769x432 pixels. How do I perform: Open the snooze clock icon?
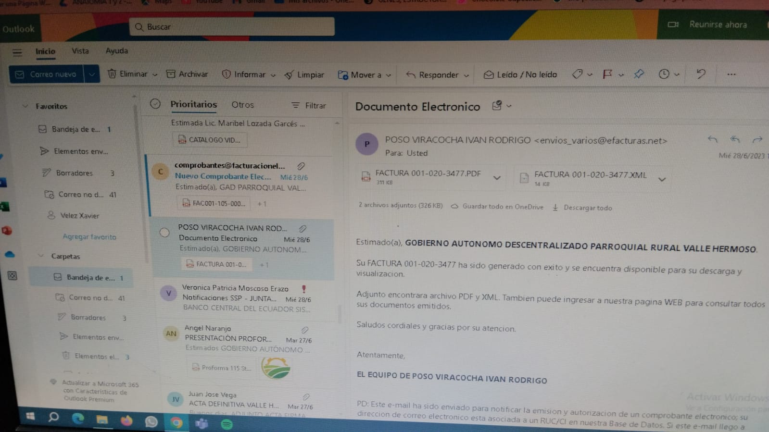pos(664,74)
